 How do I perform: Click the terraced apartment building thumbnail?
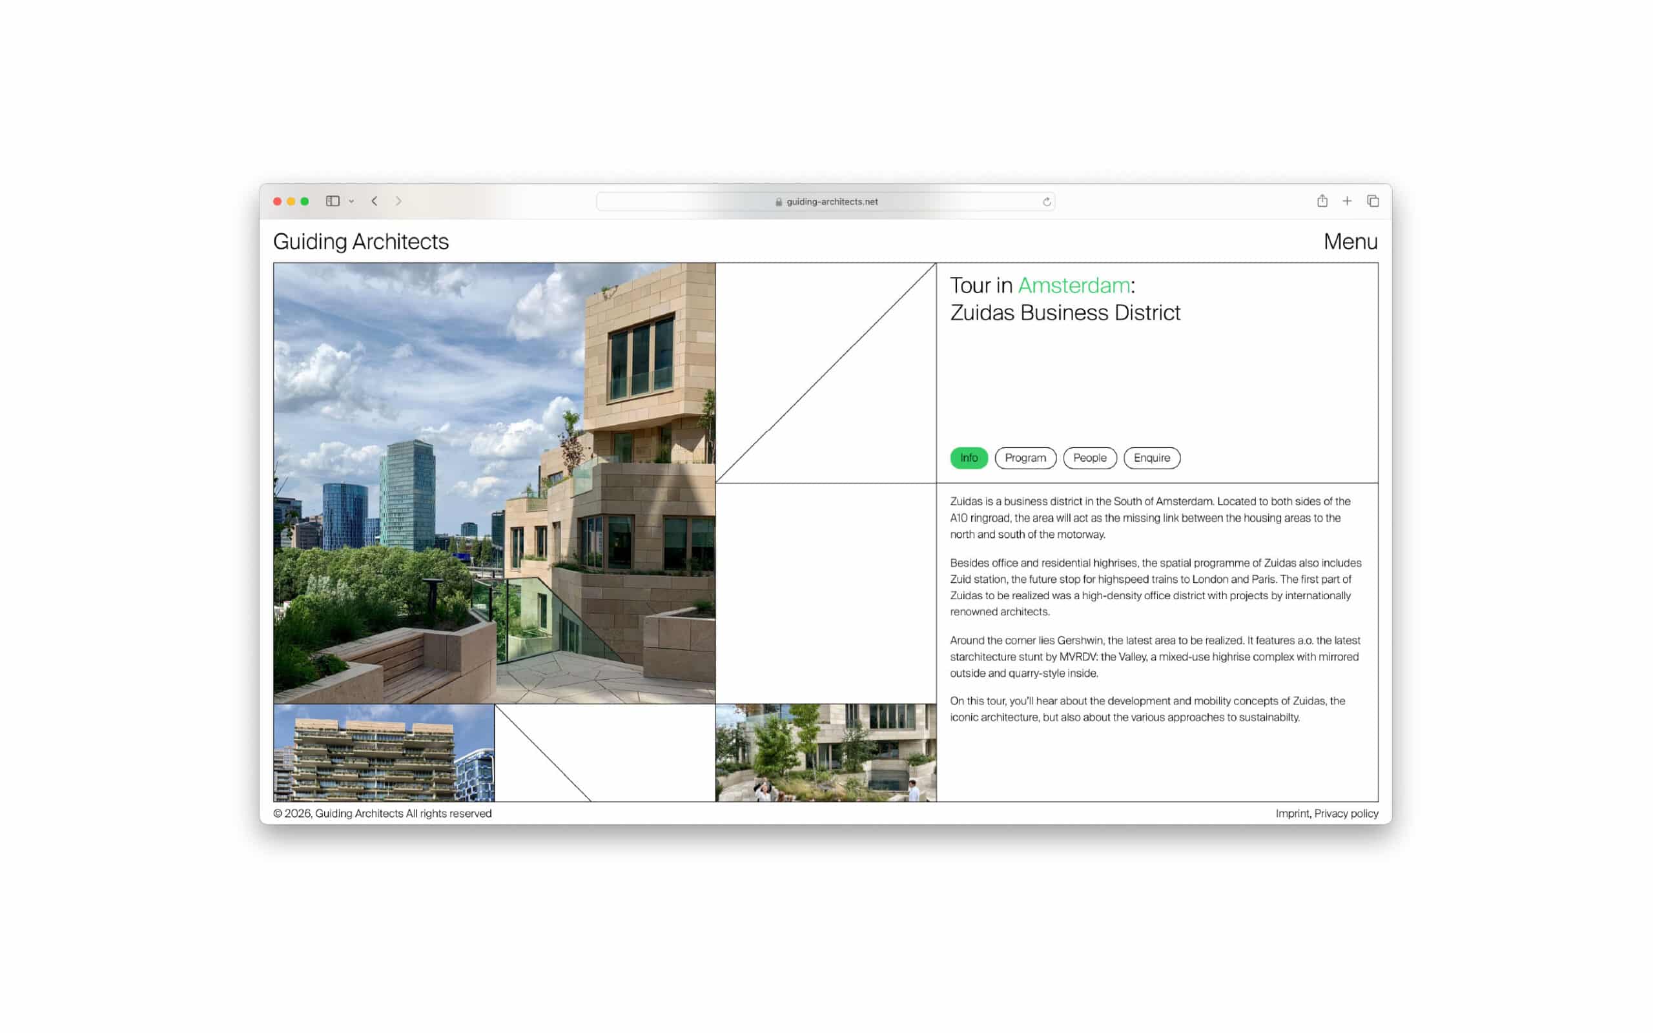click(383, 752)
